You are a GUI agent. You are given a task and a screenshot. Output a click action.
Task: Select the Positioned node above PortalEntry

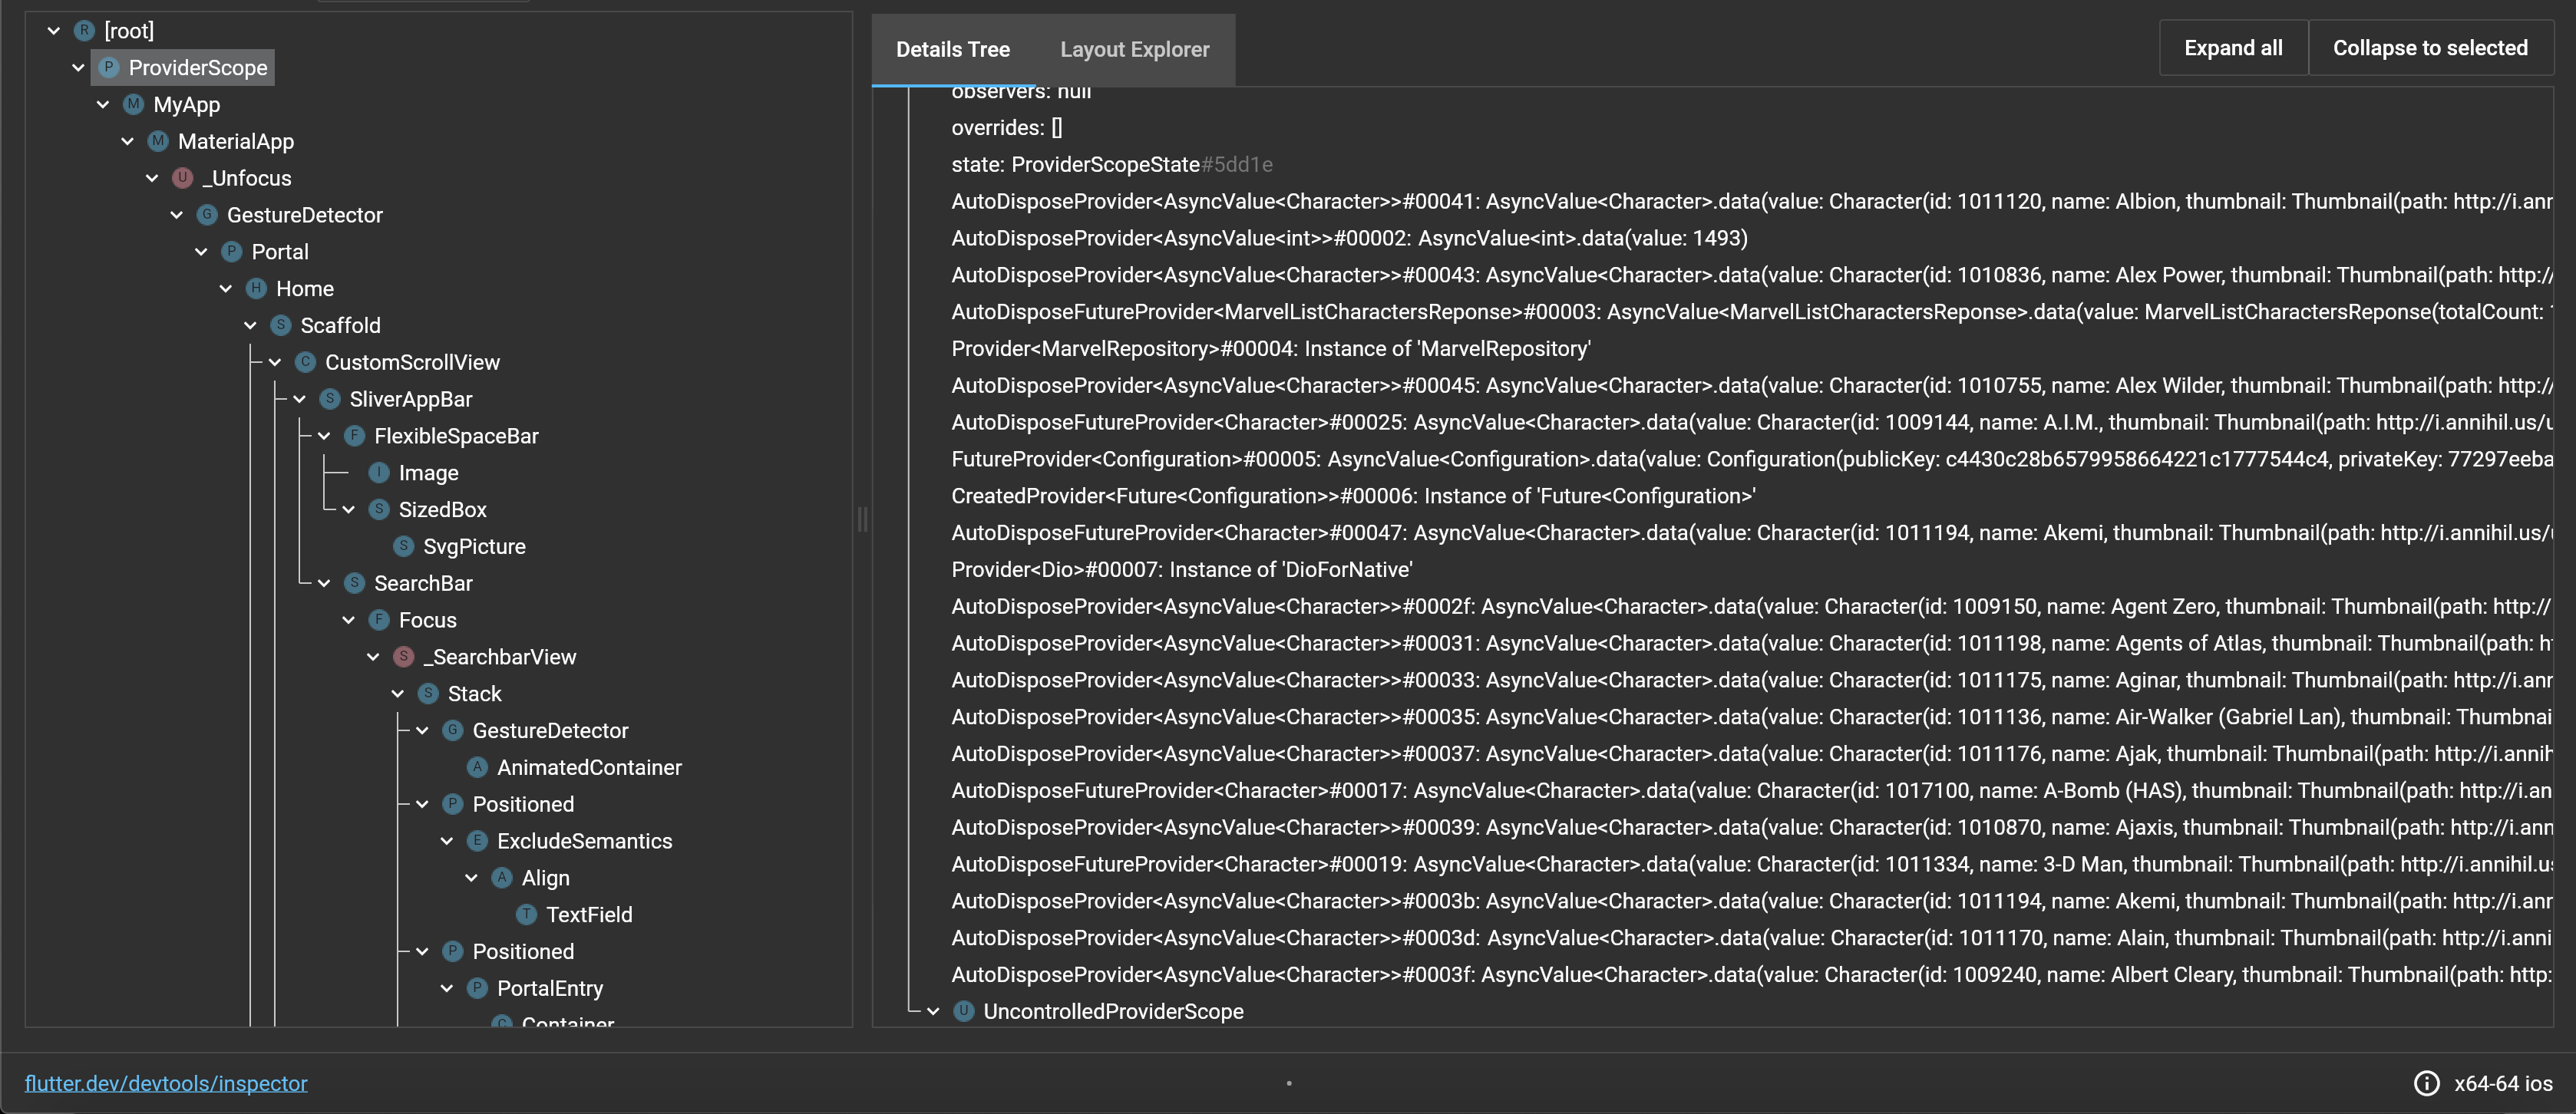523,951
